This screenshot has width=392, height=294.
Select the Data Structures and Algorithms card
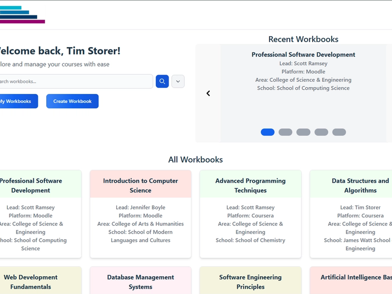coord(360,213)
